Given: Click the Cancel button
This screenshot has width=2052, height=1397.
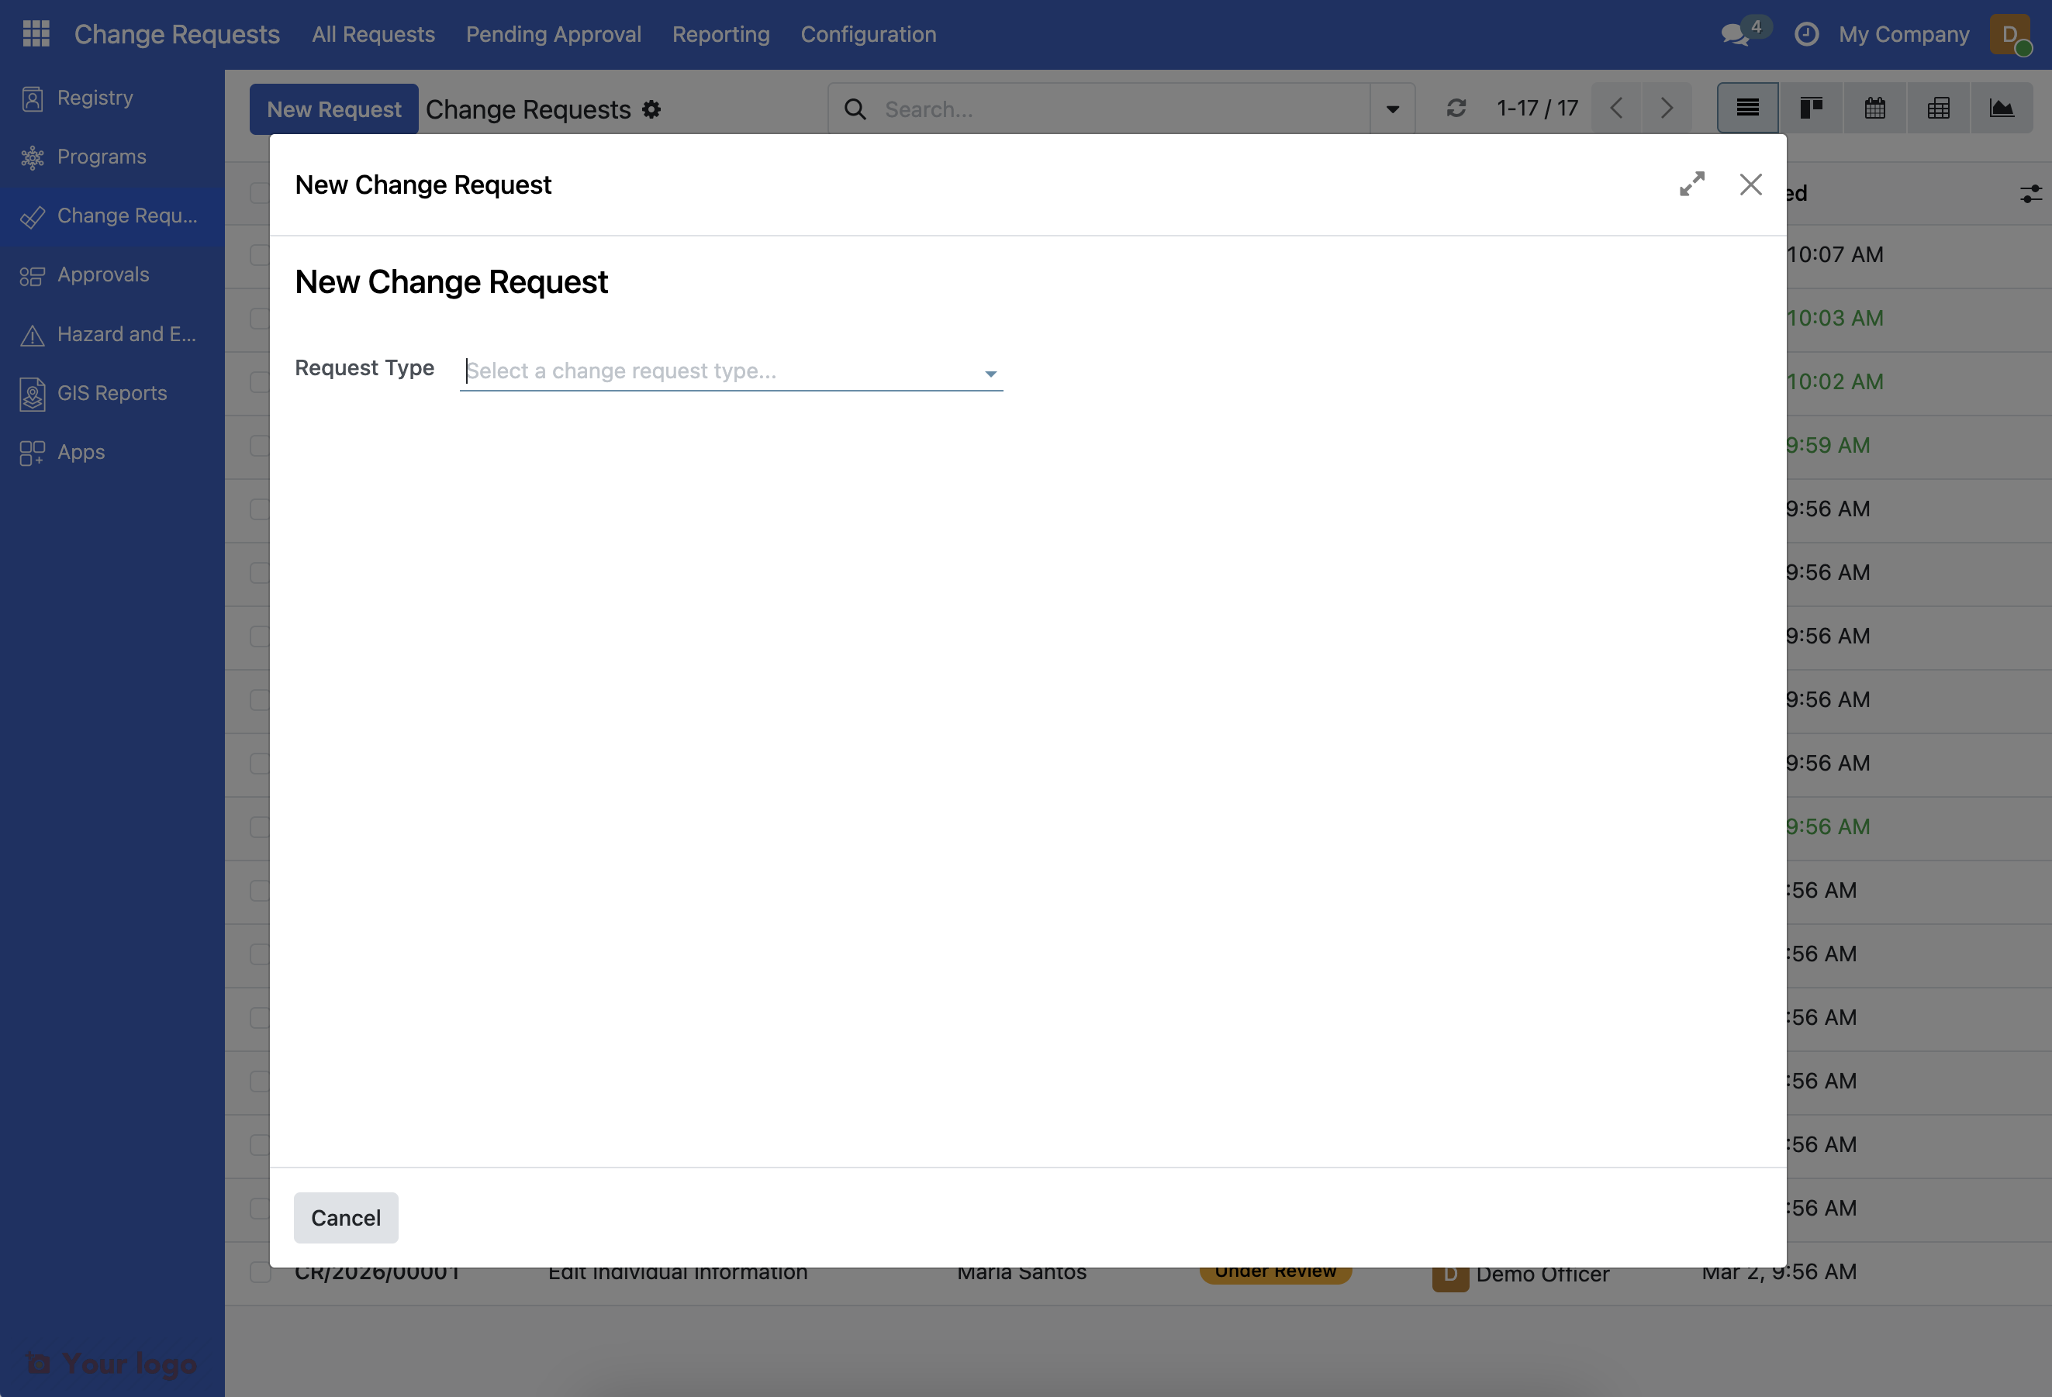Looking at the screenshot, I should (346, 1218).
